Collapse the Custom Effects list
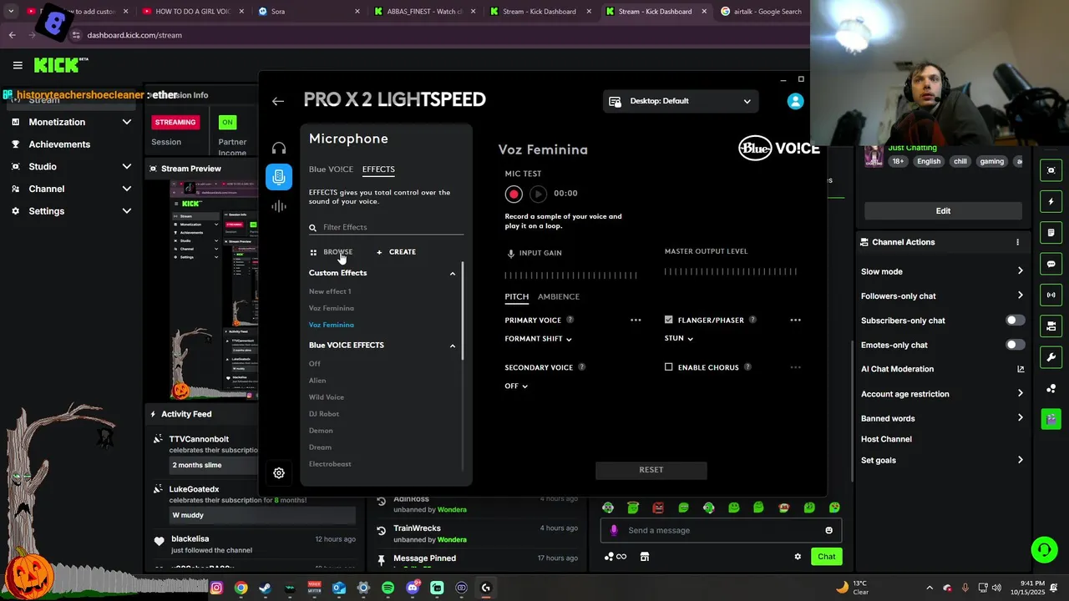 click(x=453, y=273)
